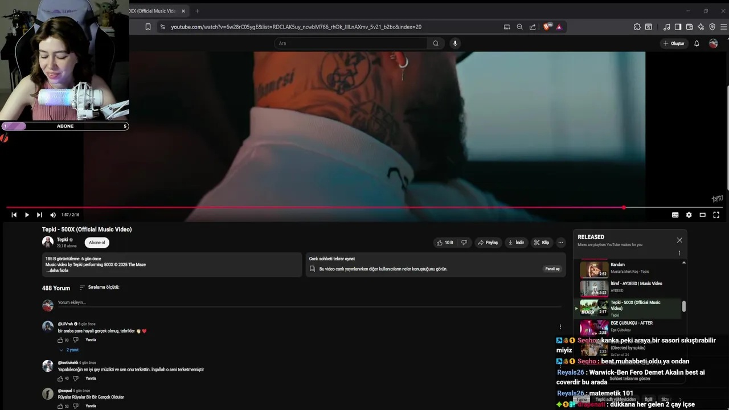Reply to @LilVrah's comment
Viewport: 729px width, 410px height.
[x=91, y=340]
